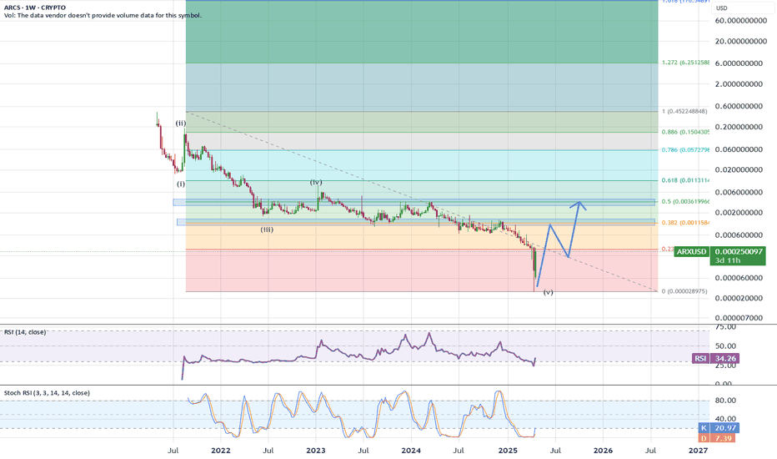777x459 pixels.
Task: Click the Stoch D 7.39 value label
Action: tap(718, 438)
